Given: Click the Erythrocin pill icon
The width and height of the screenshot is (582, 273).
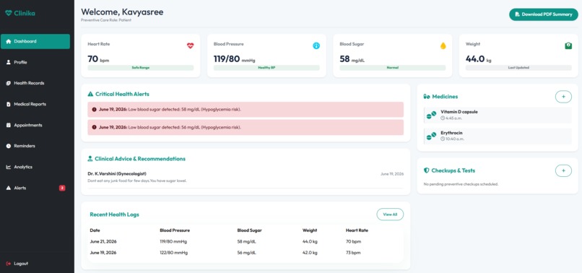Looking at the screenshot, I should 431,136.
